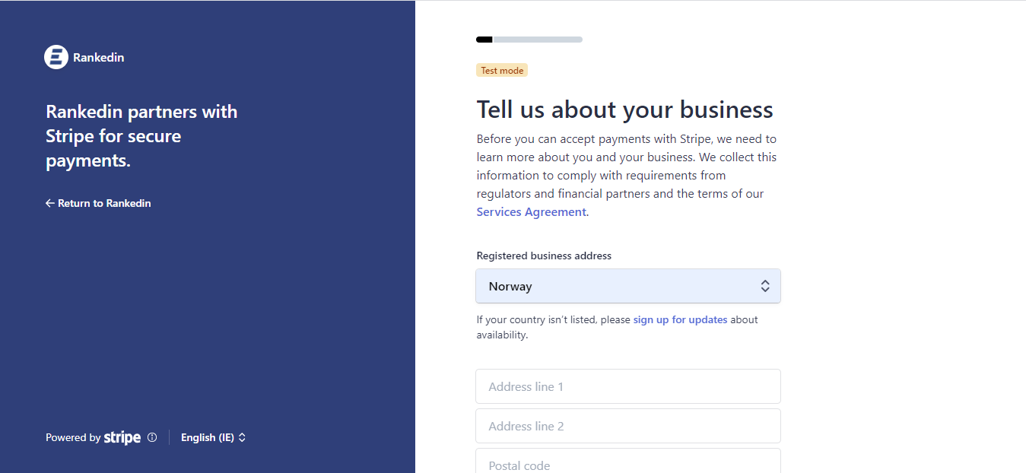This screenshot has width=1026, height=473.
Task: Click the onboarding progress bar
Action: [x=529, y=40]
